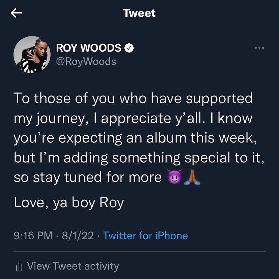
Task: Click the 'so stay tuned for more' text
Action: tap(88, 177)
